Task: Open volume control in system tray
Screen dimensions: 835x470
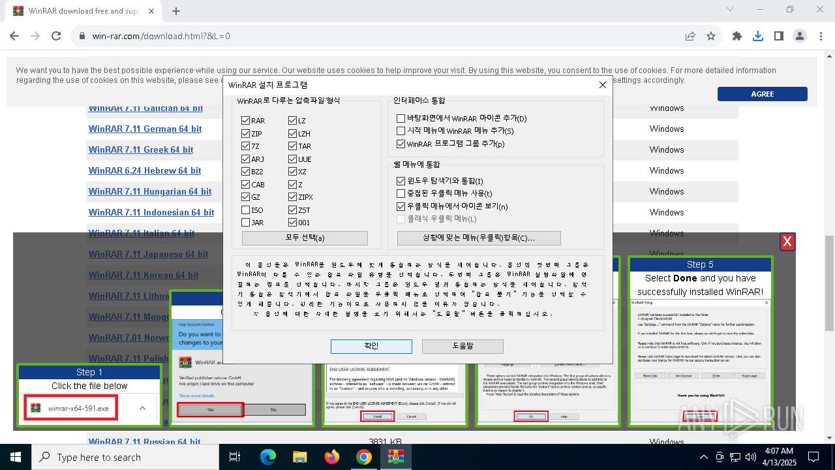Action: (x=751, y=457)
